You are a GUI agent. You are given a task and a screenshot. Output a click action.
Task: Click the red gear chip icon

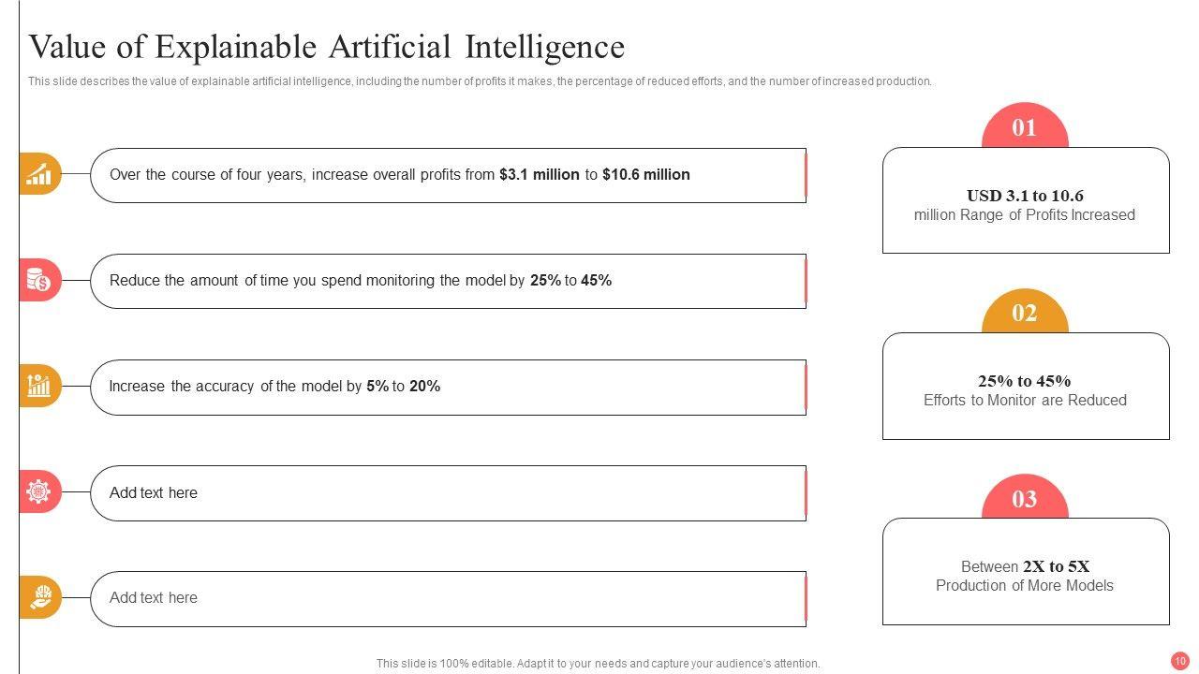[39, 491]
